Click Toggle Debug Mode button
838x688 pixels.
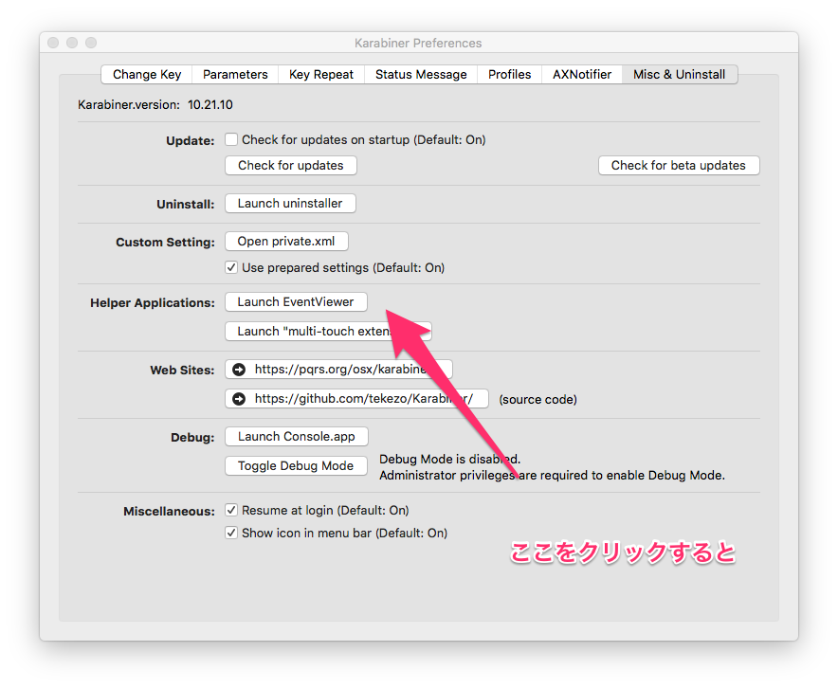(296, 466)
